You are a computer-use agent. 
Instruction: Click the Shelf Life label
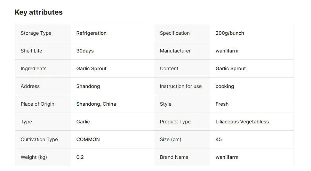click(31, 51)
